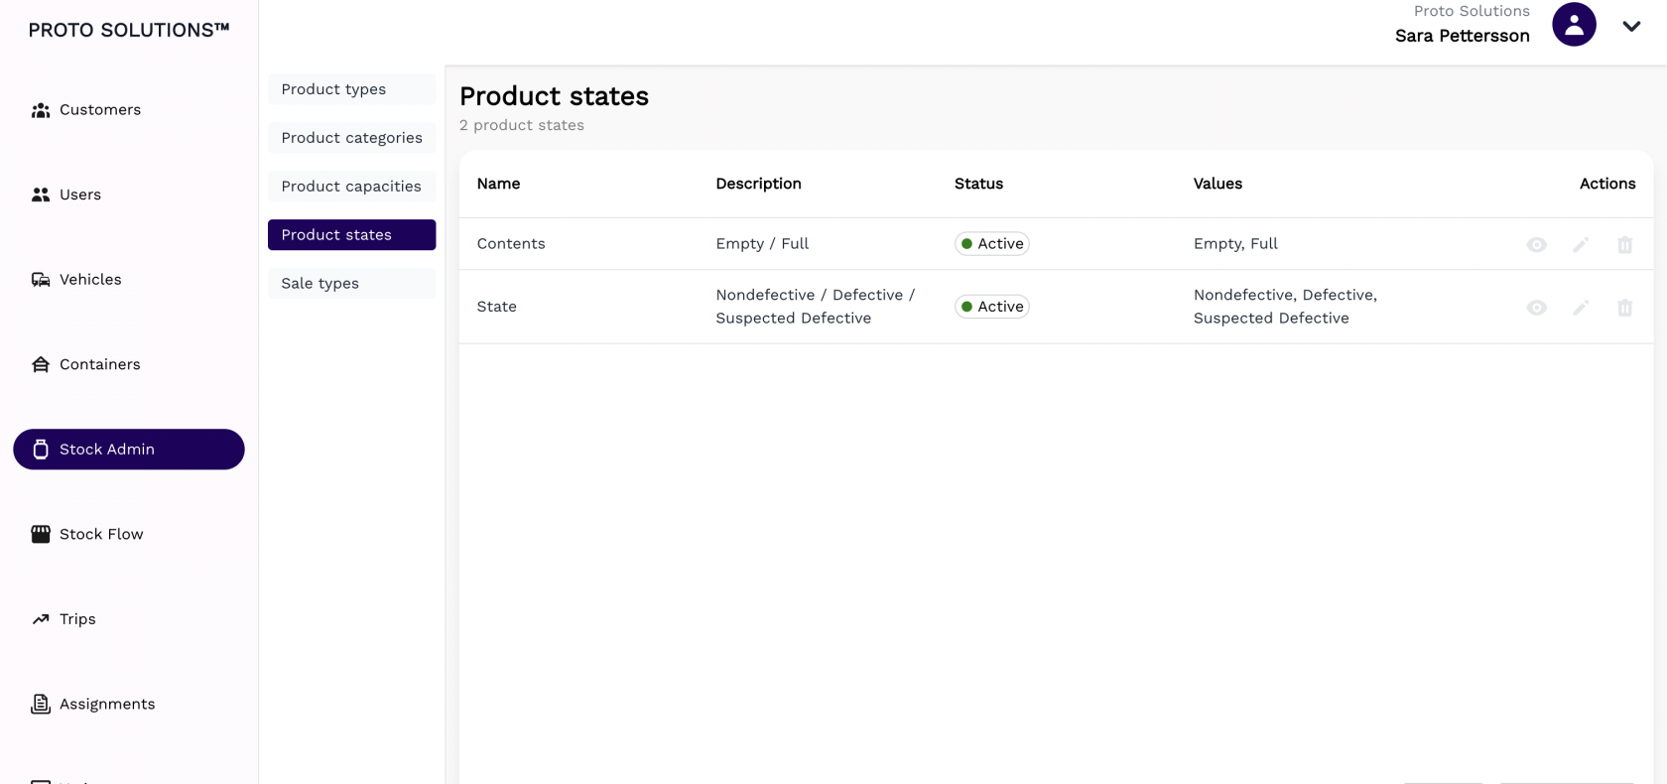Screen dimensions: 1667x784
Task: Click the Assignments document icon
Action: [41, 704]
